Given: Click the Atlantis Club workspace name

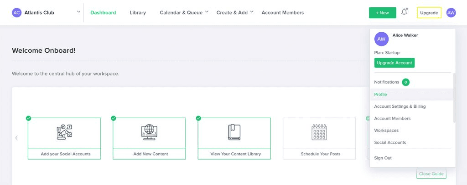Looking at the screenshot, I should pyautogui.click(x=39, y=13).
